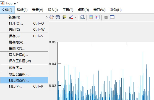Click the 8.03 y-axis tick label
This screenshot has width=154, height=100.
53,86
